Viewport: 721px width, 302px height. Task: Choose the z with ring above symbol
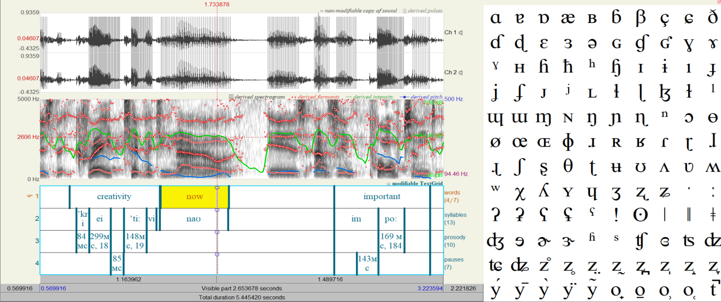click(543, 265)
